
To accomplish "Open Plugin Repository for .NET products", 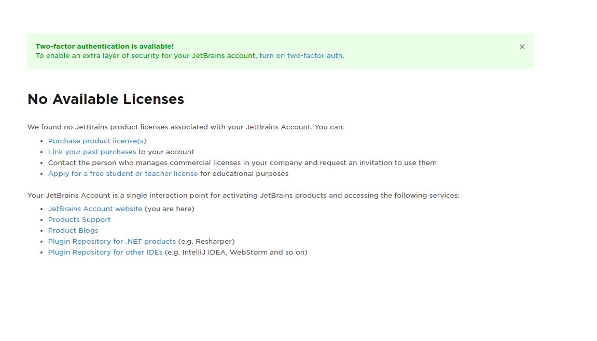I will coord(112,242).
